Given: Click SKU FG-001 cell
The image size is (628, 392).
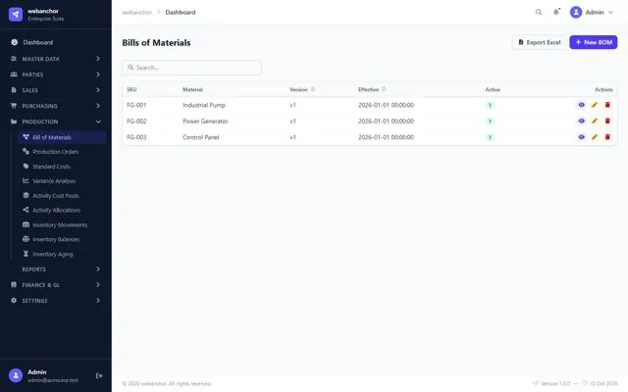Looking at the screenshot, I should pos(136,105).
